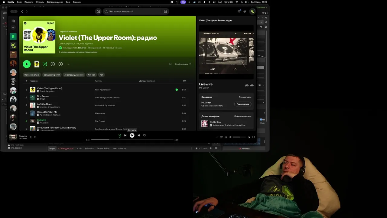
Task: Select the 'Хип-хоп' filter chip
Action: (91, 75)
